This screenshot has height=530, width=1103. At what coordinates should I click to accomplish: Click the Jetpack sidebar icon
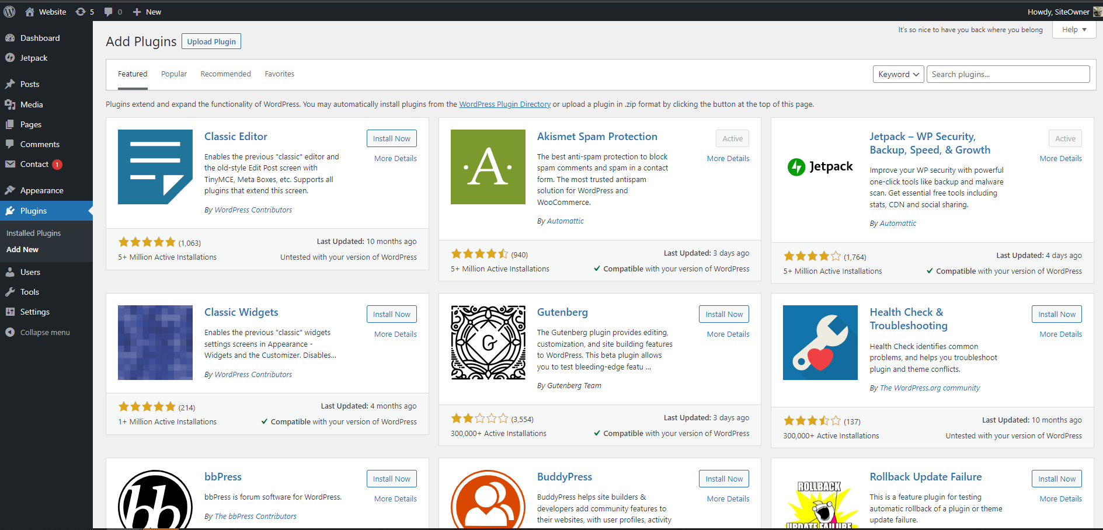point(11,57)
